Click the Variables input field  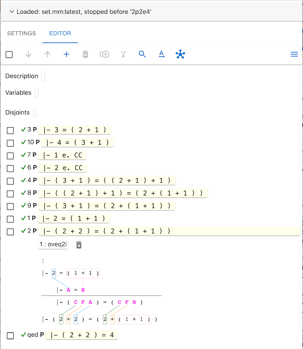click(x=36, y=93)
